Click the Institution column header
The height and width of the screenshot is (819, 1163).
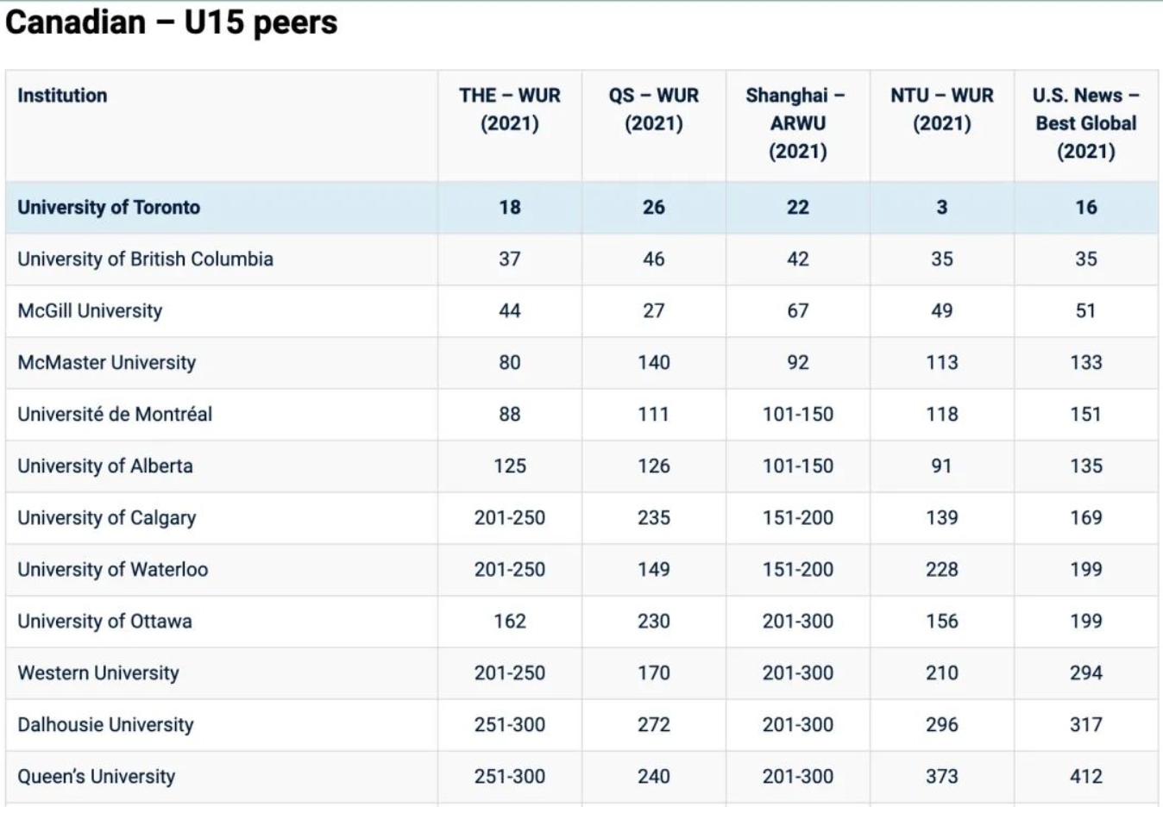(62, 96)
